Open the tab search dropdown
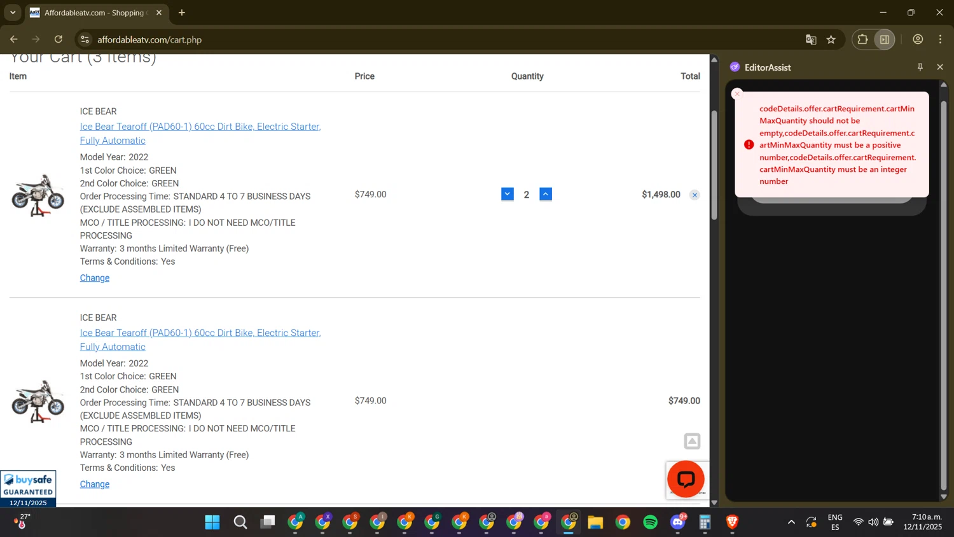The height and width of the screenshot is (537, 954). click(x=13, y=13)
